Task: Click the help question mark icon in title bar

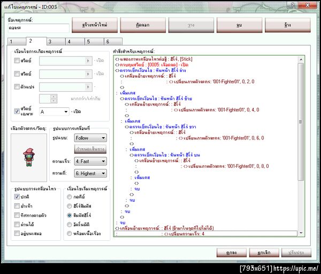Action: [293, 5]
